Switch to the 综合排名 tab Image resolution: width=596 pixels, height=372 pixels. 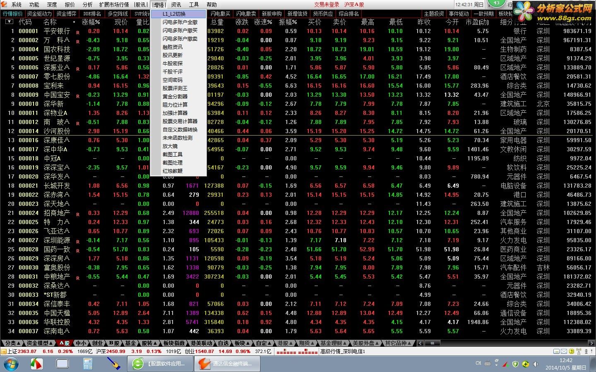(x=348, y=14)
